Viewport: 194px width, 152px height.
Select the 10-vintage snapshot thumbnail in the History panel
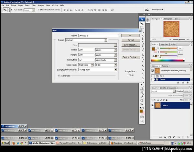(157, 71)
